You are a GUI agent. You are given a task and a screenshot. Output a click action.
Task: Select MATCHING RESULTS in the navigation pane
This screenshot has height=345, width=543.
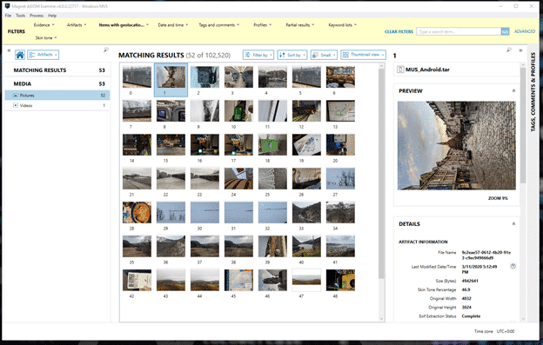(57, 70)
